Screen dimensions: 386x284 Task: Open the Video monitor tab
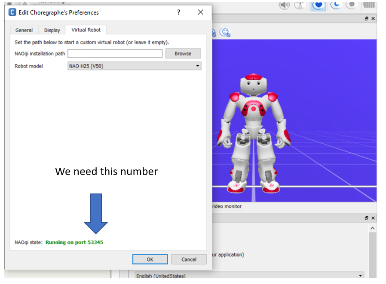(x=227, y=206)
